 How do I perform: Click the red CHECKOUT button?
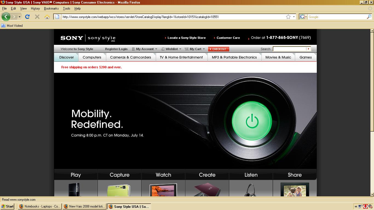(x=218, y=49)
